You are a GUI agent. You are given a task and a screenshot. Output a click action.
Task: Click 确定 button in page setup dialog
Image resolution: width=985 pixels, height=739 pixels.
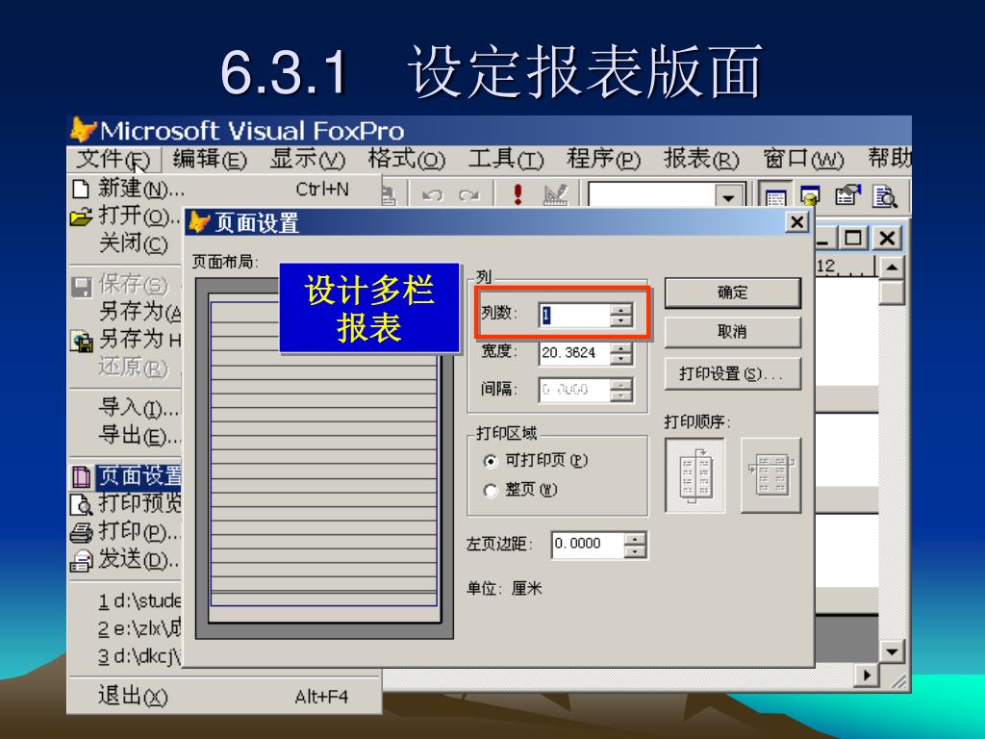[x=732, y=293]
